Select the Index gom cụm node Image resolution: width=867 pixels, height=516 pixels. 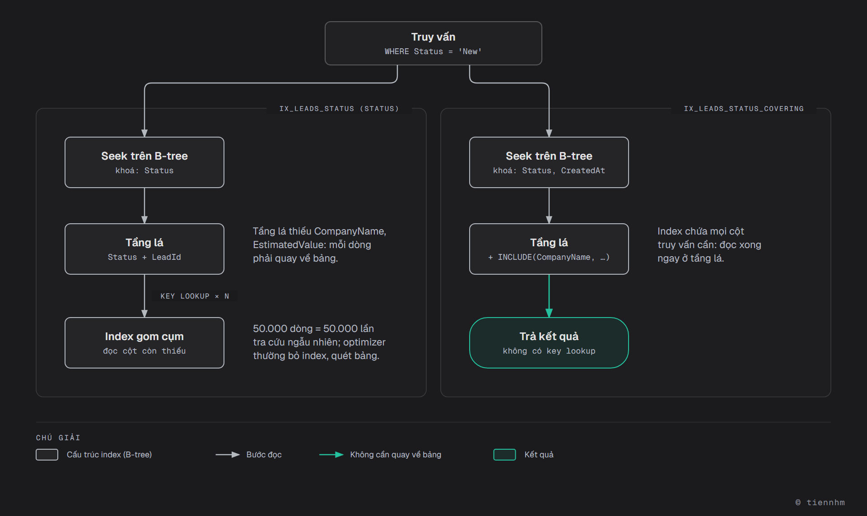[x=144, y=343]
